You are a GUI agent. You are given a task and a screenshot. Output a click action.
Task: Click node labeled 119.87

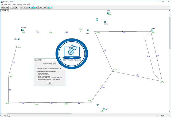click(112, 71)
